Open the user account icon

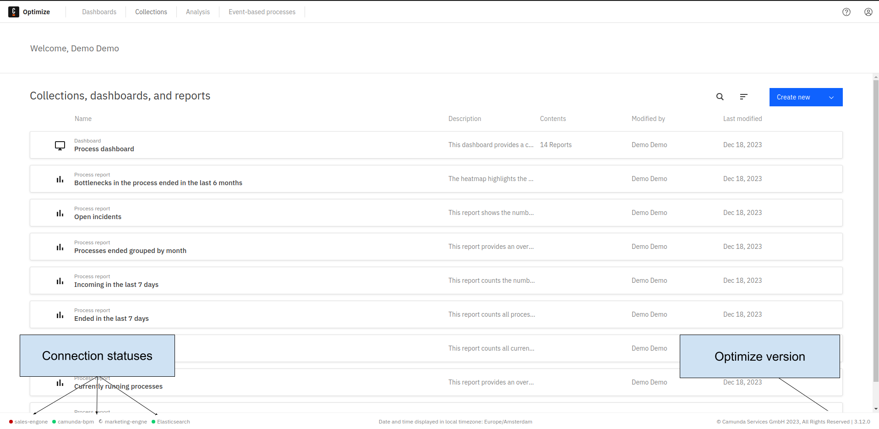click(x=868, y=12)
